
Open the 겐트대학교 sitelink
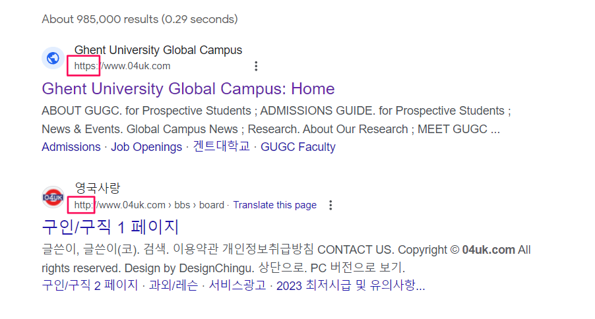coord(221,146)
